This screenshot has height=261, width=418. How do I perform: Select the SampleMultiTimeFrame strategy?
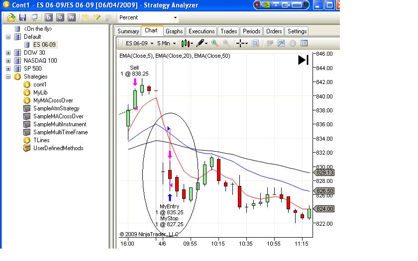(60, 132)
